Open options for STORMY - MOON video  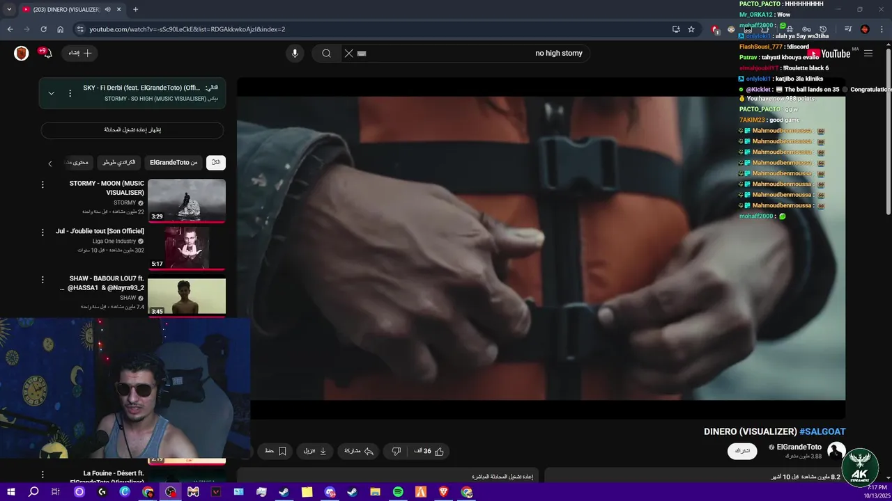coord(43,184)
